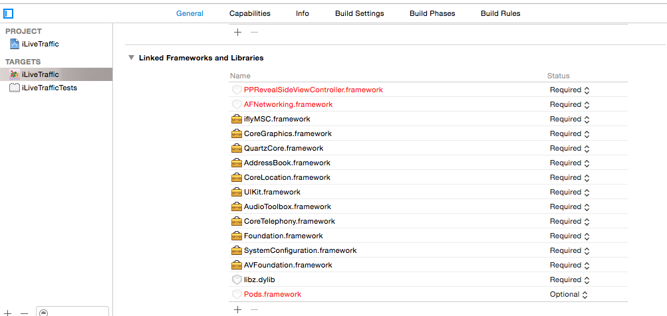The image size is (667, 316).
Task: Click the UIKit.framework toolbox icon
Action: pos(237,192)
